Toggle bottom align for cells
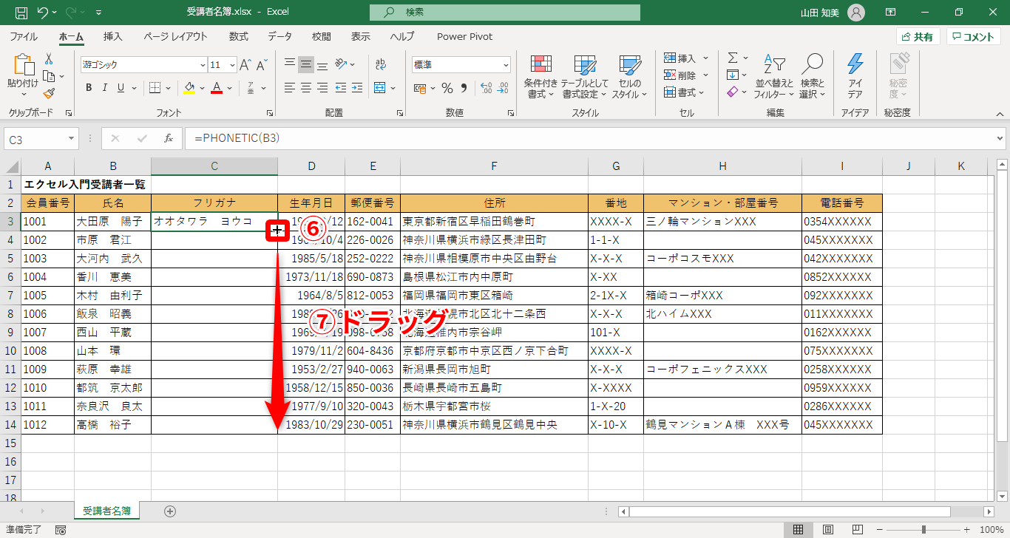 click(322, 65)
